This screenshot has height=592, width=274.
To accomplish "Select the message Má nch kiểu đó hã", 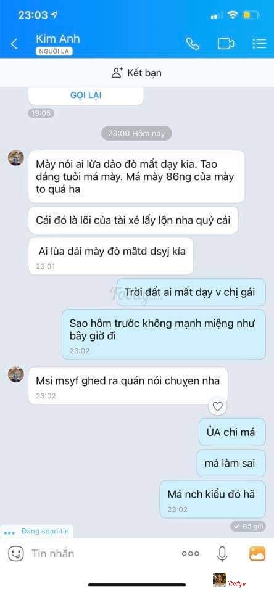I will (213, 499).
